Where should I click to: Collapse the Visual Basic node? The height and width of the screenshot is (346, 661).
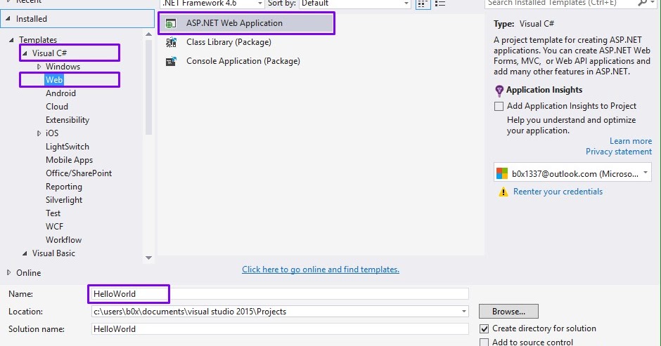[x=25, y=253]
